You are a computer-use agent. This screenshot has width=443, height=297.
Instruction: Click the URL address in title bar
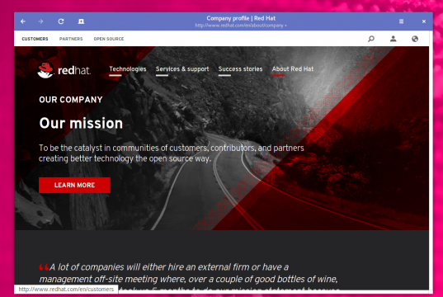click(x=239, y=26)
